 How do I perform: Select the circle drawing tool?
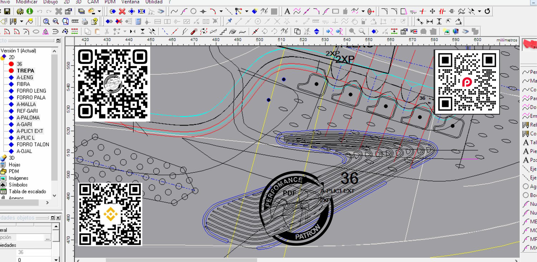tap(194, 11)
